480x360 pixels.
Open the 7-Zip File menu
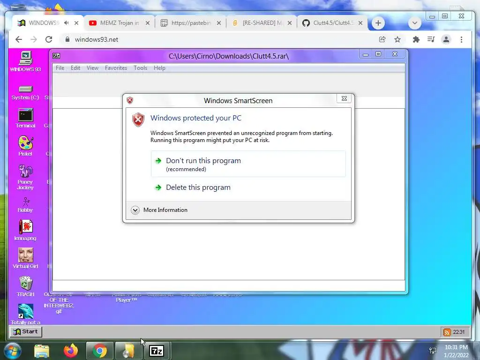point(60,68)
